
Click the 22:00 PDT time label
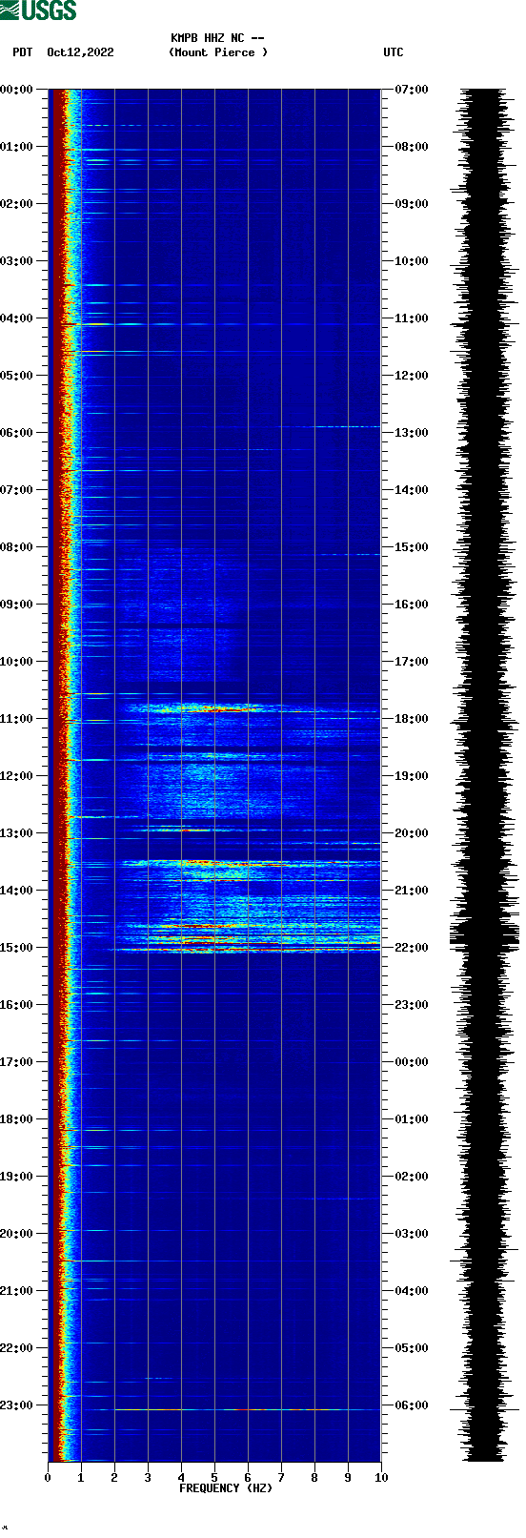click(x=16, y=1348)
